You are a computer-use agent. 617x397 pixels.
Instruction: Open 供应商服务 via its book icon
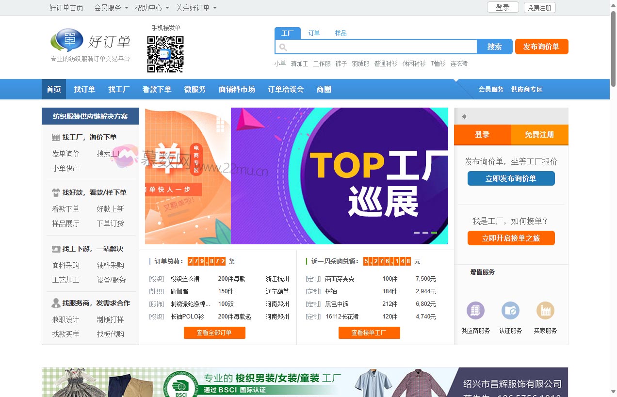tap(475, 311)
